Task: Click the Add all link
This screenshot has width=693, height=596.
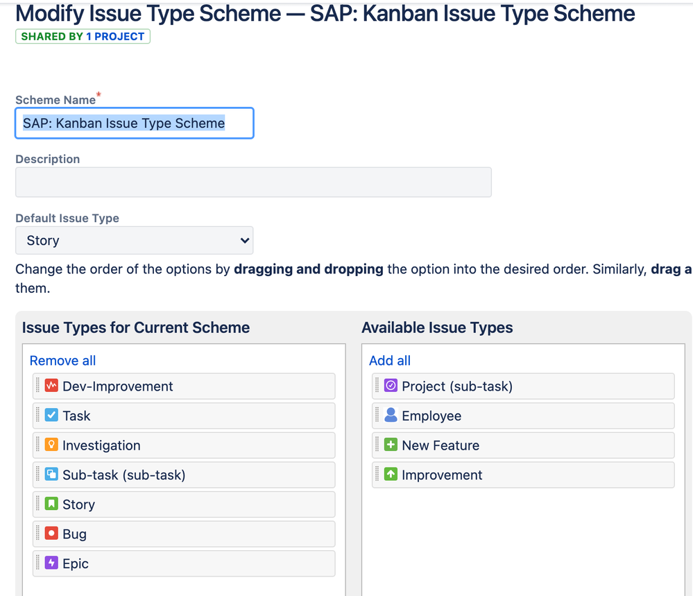Action: (390, 361)
